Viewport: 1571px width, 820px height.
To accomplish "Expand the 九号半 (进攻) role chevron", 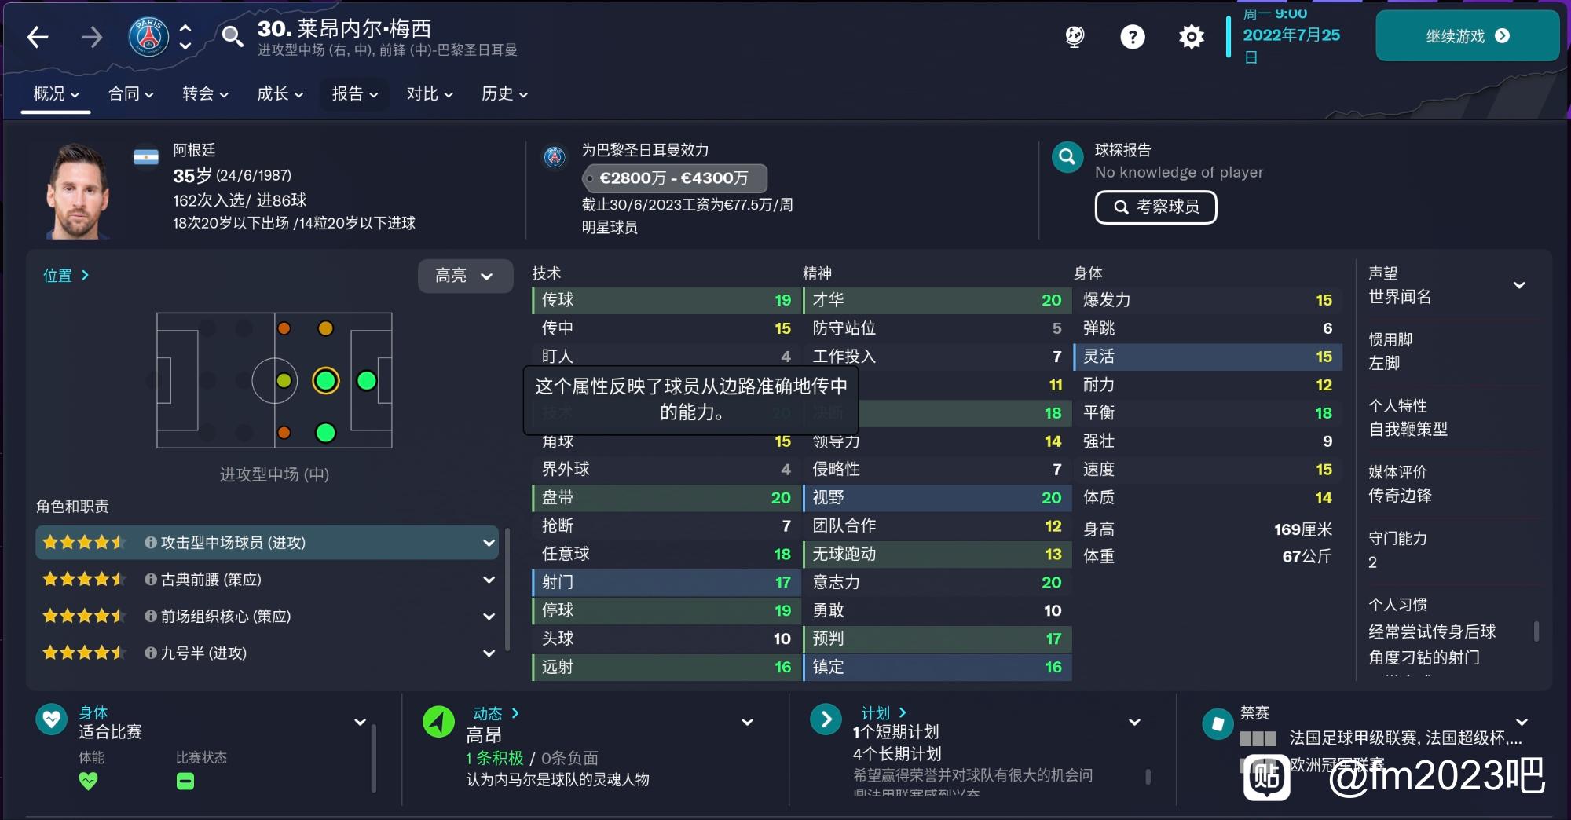I will point(489,653).
